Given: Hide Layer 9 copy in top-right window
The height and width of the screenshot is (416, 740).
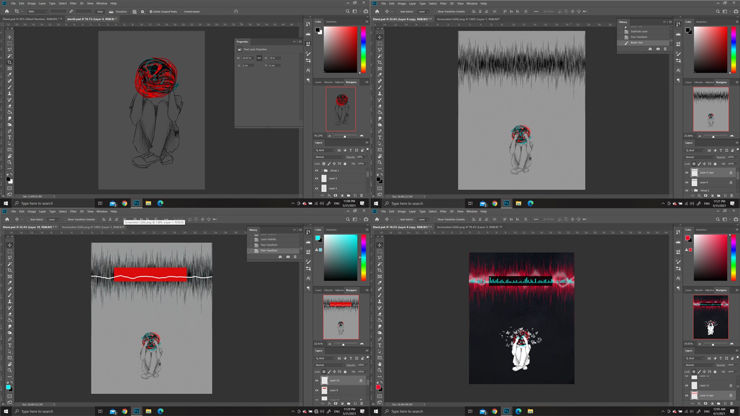Looking at the screenshot, I should coord(687,173).
